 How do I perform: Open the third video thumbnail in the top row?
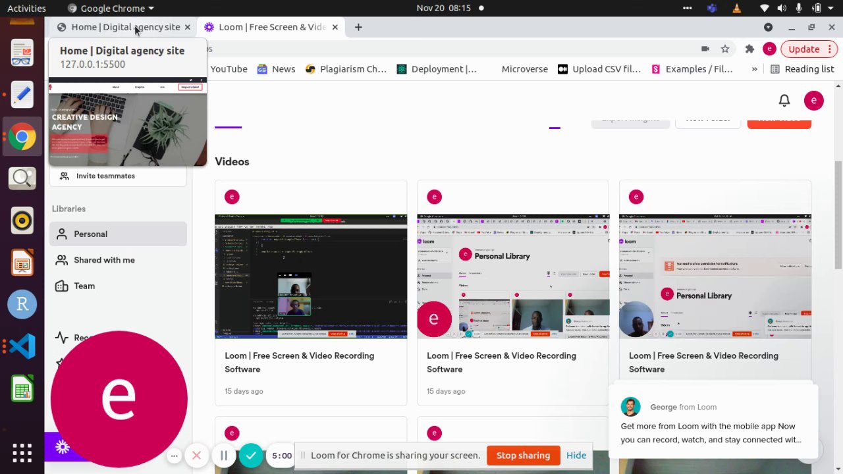click(x=715, y=276)
